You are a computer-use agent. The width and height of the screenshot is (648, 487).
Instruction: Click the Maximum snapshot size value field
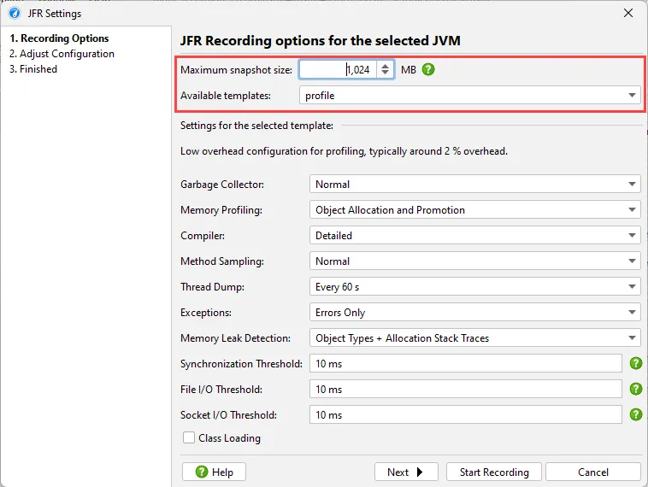(338, 69)
